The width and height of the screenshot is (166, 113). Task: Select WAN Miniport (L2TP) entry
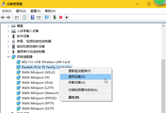38,88
